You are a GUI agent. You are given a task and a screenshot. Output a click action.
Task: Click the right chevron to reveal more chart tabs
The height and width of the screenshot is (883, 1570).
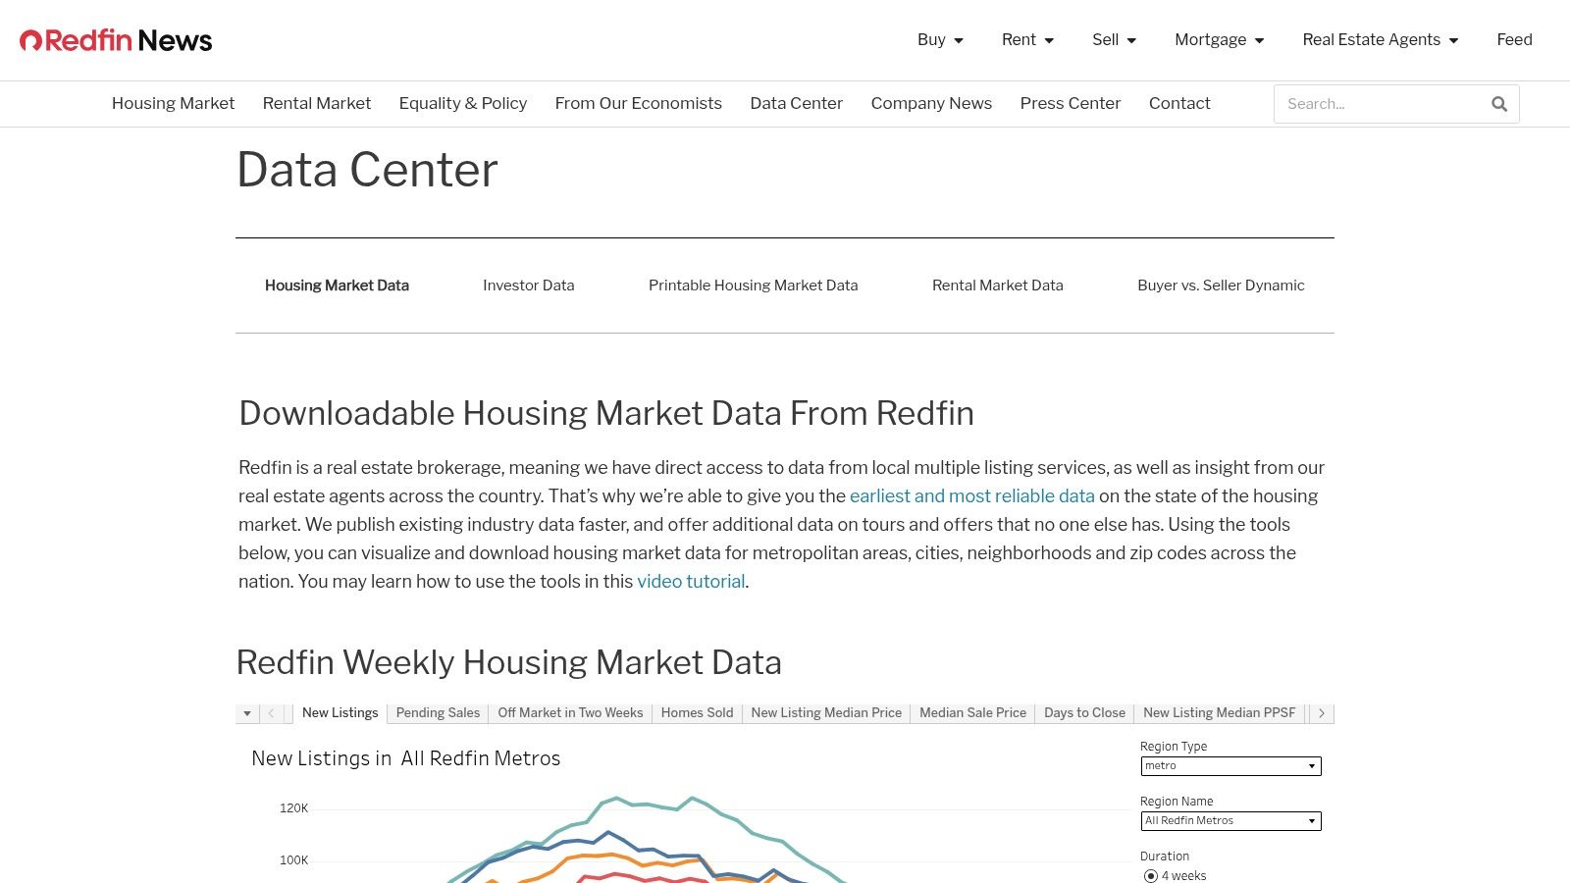pyautogui.click(x=1321, y=713)
